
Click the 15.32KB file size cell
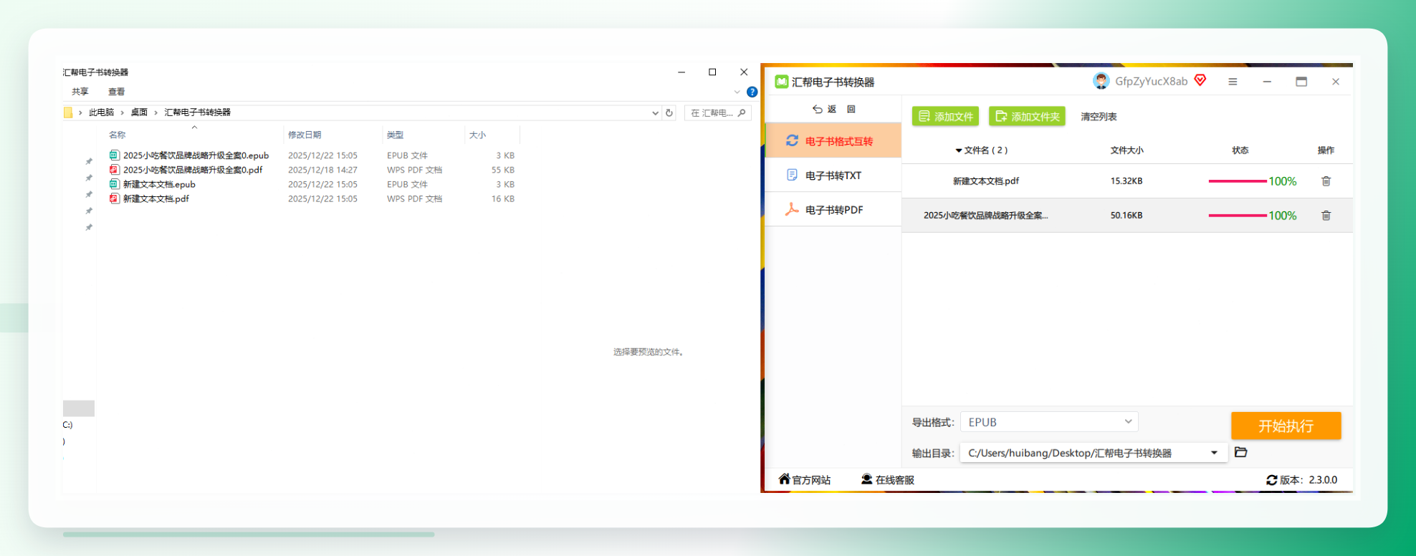(x=1126, y=181)
